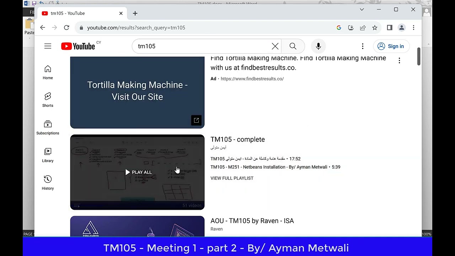Open Google icon in address bar

[339, 28]
